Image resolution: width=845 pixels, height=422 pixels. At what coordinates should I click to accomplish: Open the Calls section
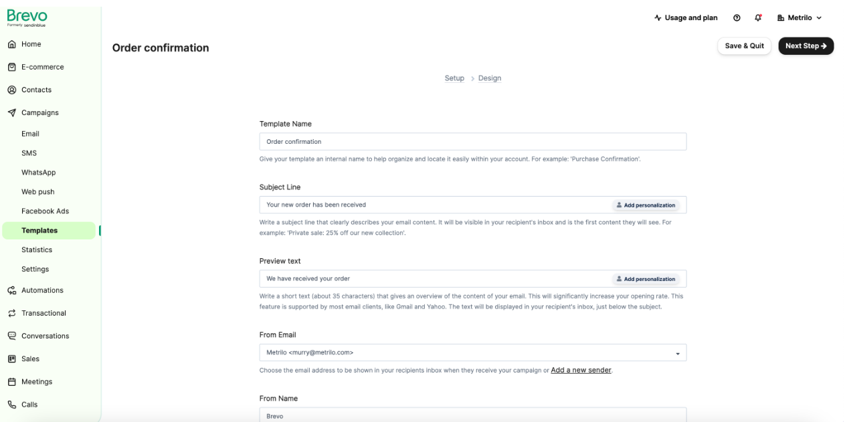28,404
